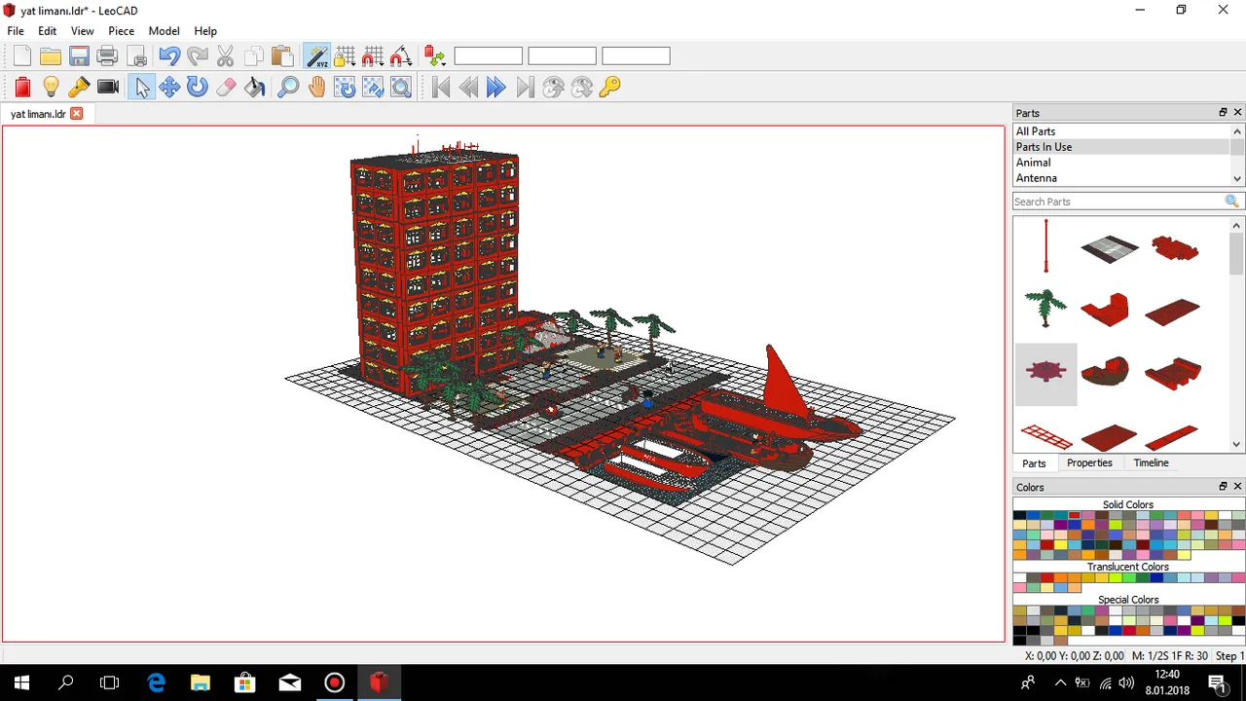Open the Help menu
The width and height of the screenshot is (1246, 701).
205,31
